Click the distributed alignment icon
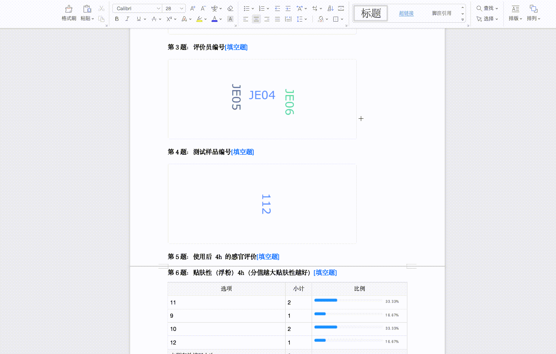Viewport: 556px width, 354px height. click(x=288, y=19)
